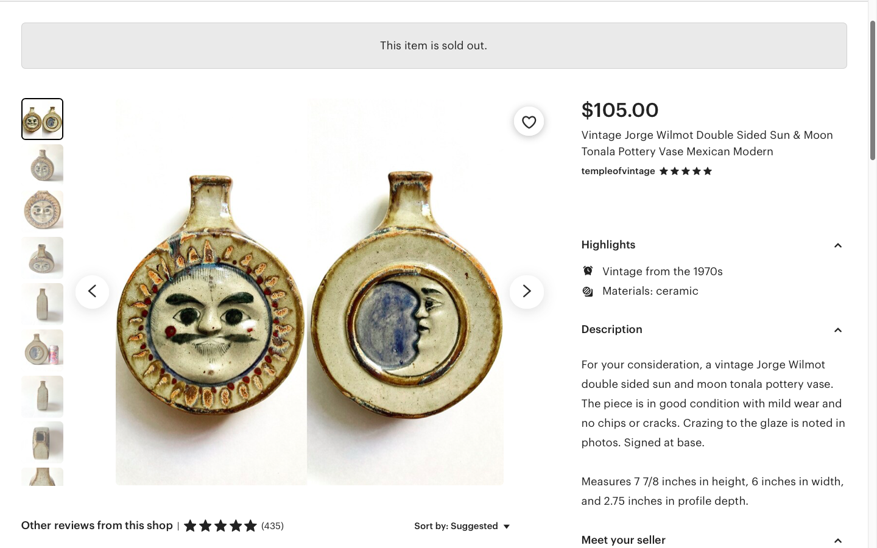Click the materials icon beside ceramic
Viewport: 877px width, 548px height.
588,292
